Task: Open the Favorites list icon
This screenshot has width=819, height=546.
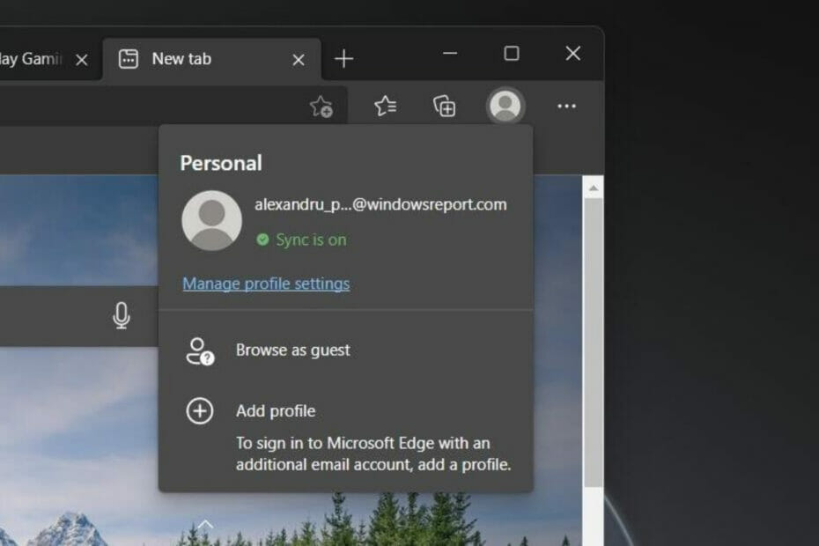Action: pos(386,106)
